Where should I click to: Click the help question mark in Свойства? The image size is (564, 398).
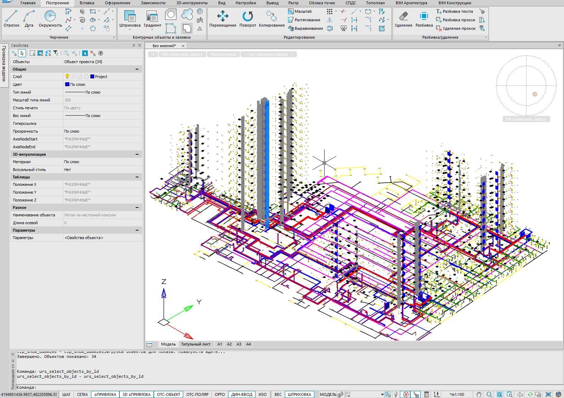pyautogui.click(x=101, y=53)
